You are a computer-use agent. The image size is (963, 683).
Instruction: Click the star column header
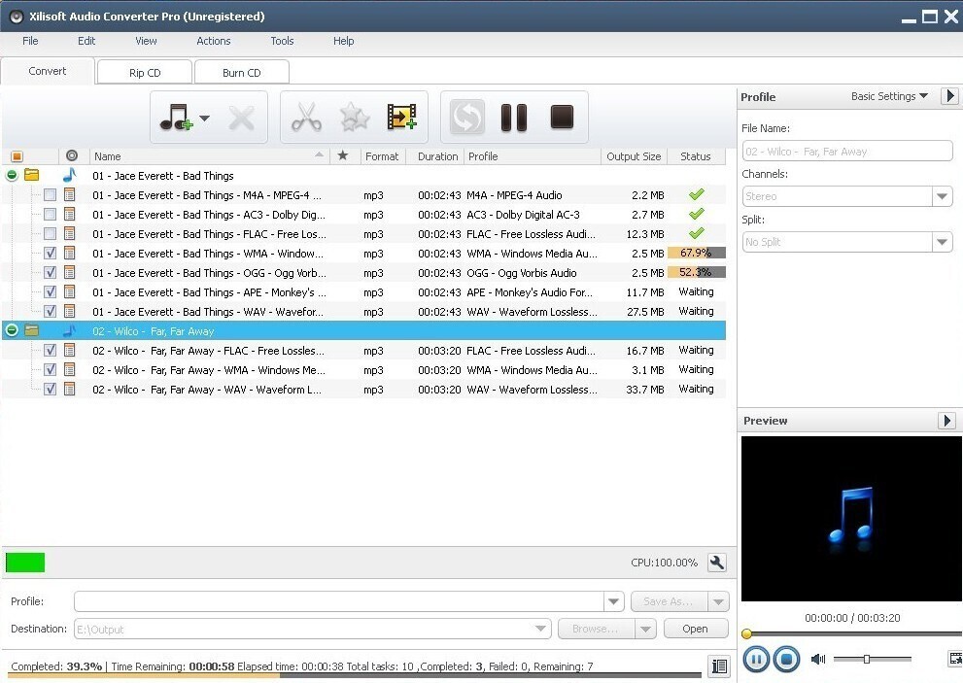pyautogui.click(x=343, y=156)
